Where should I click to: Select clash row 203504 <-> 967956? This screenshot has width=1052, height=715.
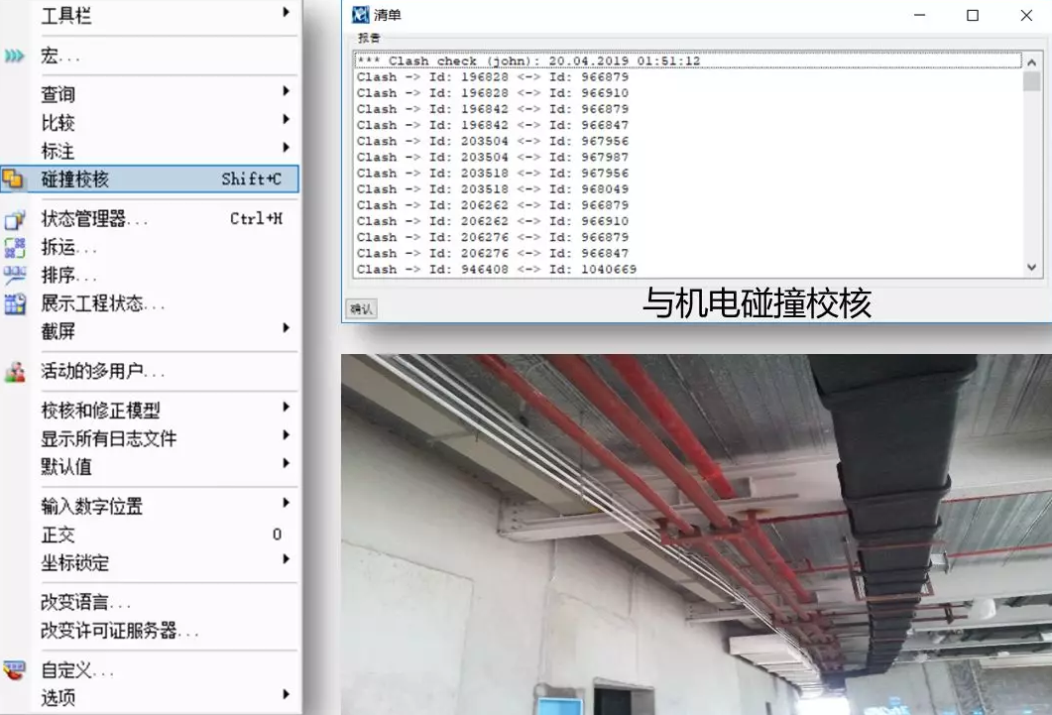pyautogui.click(x=688, y=142)
